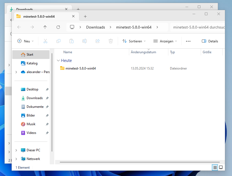Image resolution: width=232 pixels, height=176 pixels.
Task: Open Musik in the sidebar
Action: click(31, 124)
